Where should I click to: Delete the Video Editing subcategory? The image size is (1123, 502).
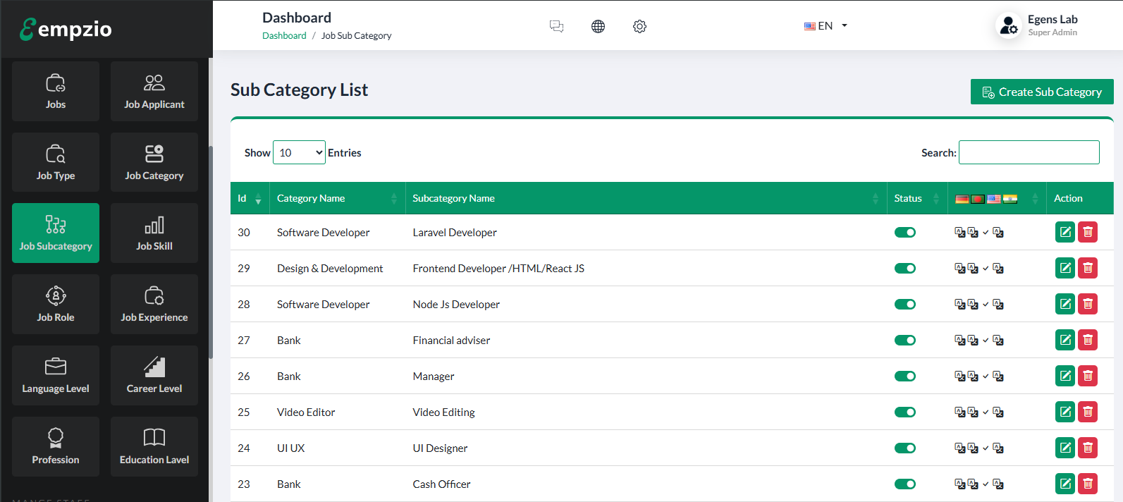[x=1088, y=412]
